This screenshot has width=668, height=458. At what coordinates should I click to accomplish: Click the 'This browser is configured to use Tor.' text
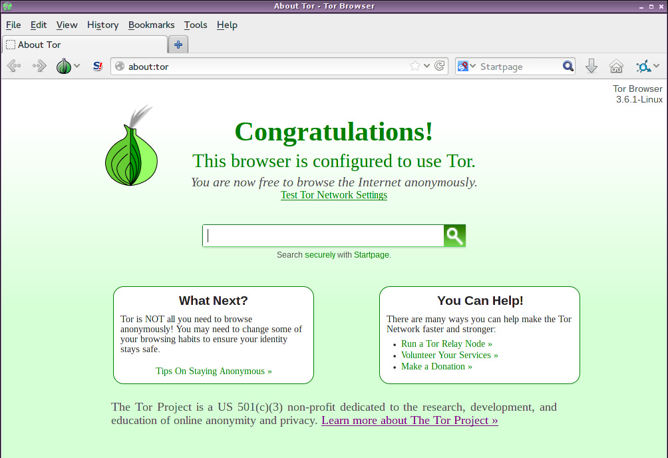(334, 161)
